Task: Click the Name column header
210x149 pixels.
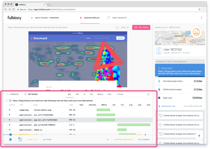Action: pyautogui.click(x=35, y=105)
